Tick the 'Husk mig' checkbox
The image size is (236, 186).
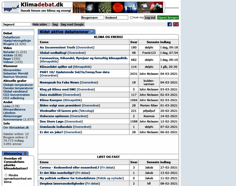coord(131,18)
